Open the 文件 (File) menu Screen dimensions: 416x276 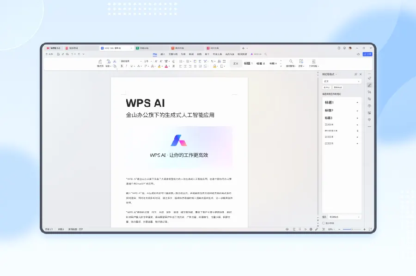point(49,54)
